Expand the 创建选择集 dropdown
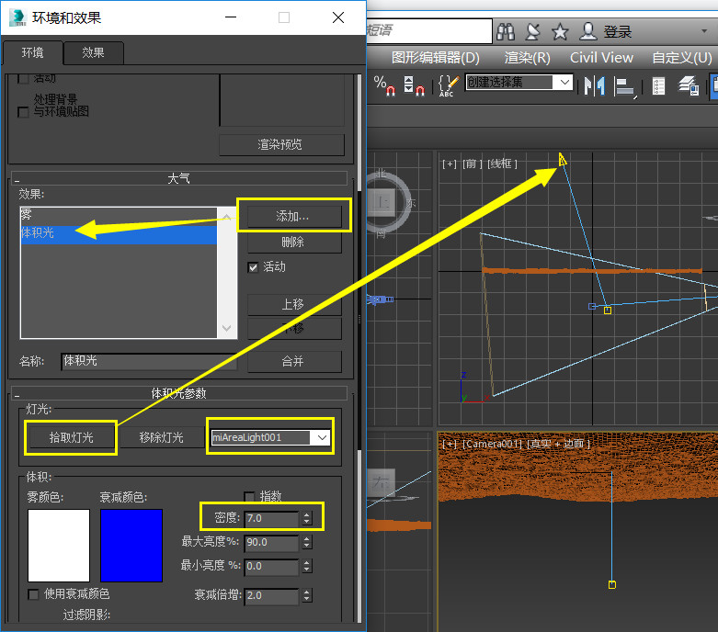The image size is (718, 632). [564, 83]
